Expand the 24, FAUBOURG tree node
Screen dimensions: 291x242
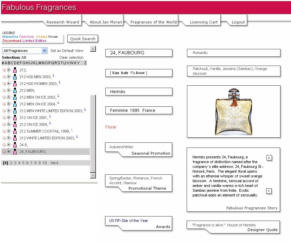pyautogui.click(x=8, y=152)
